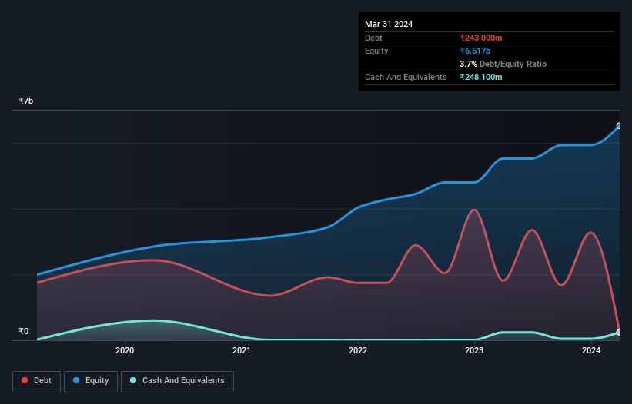Toggle the Debt series legend button

pos(37,381)
